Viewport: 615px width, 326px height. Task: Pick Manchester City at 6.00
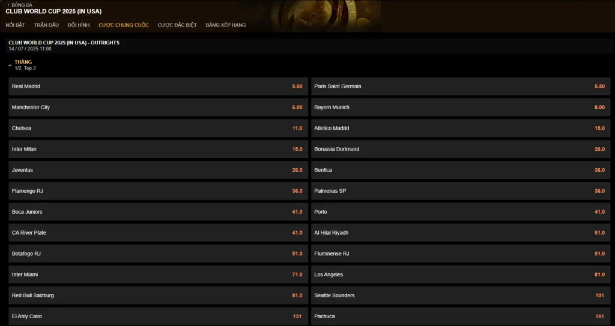coord(158,107)
